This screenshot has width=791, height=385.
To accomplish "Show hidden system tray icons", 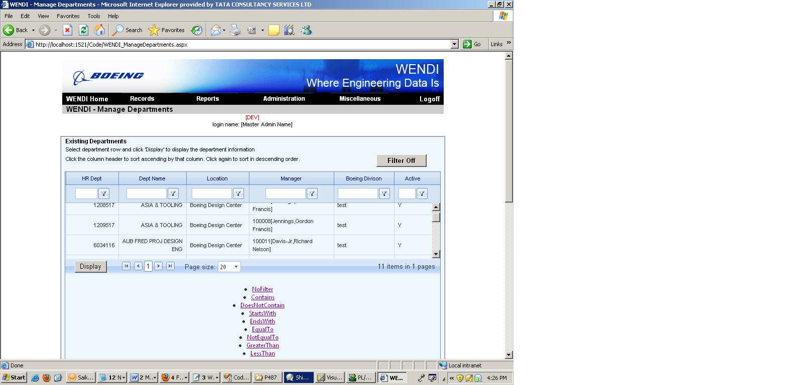I will point(452,378).
